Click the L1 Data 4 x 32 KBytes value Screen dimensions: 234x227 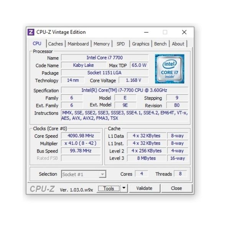147,136
